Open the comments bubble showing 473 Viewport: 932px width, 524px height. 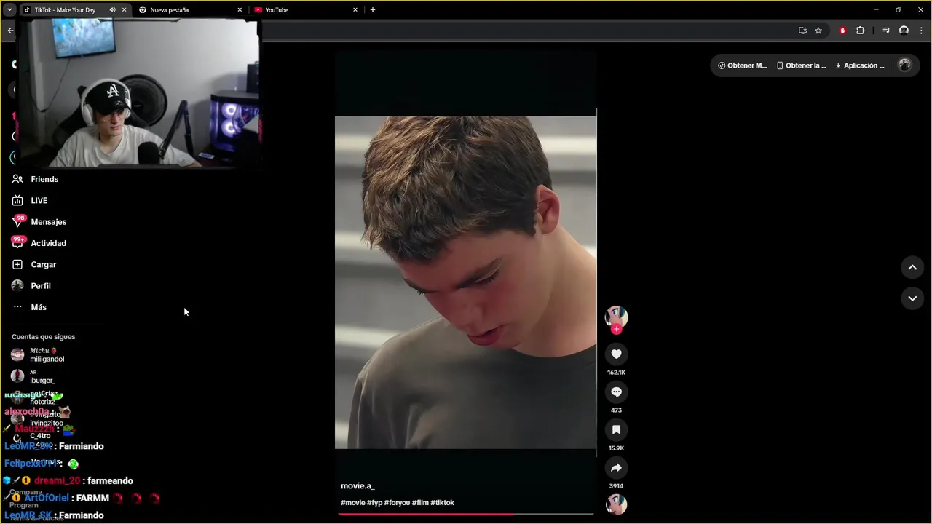click(616, 392)
